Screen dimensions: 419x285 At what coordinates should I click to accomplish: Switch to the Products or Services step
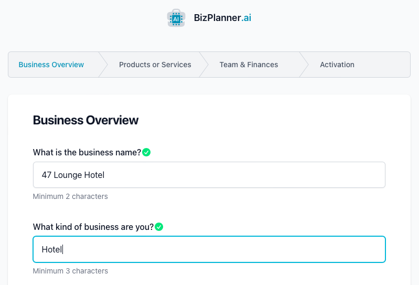[155, 65]
